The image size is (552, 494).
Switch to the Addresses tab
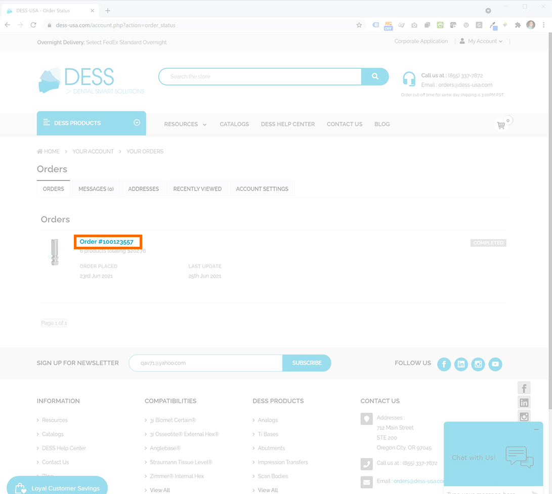click(143, 189)
